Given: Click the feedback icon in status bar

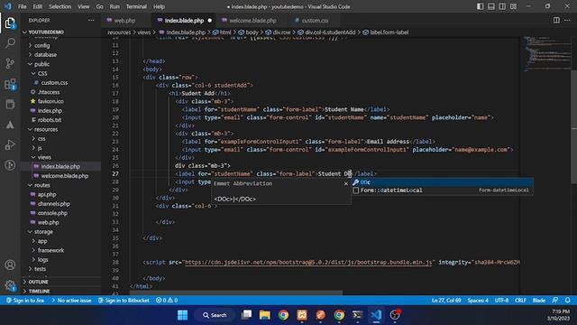Looking at the screenshot, I should click(555, 301).
